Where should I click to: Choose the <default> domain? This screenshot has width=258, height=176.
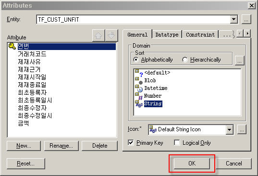coord(157,73)
